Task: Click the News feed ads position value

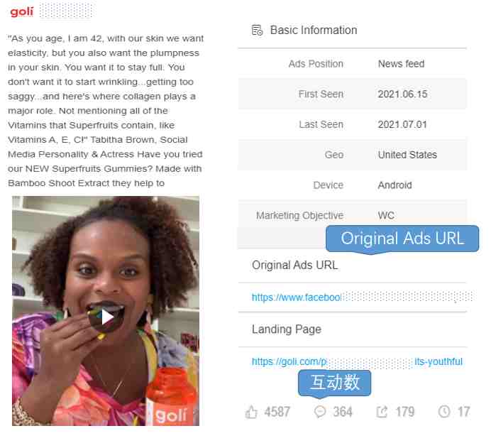Action: 401,64
